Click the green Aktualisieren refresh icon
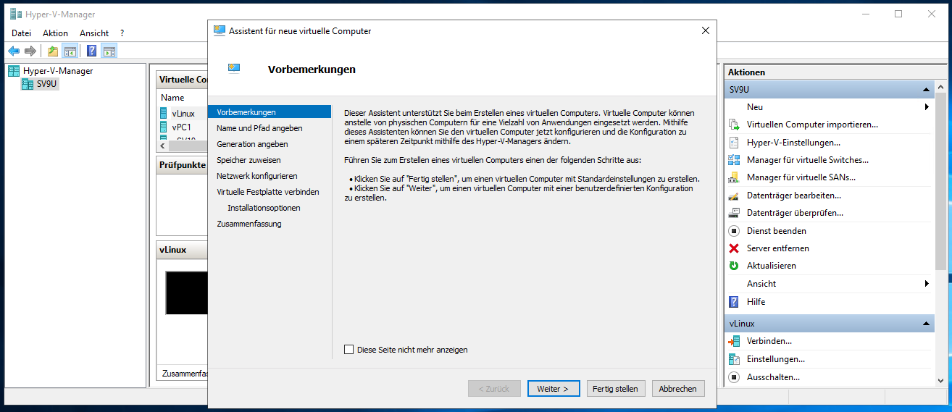The height and width of the screenshot is (412, 952). coord(734,266)
